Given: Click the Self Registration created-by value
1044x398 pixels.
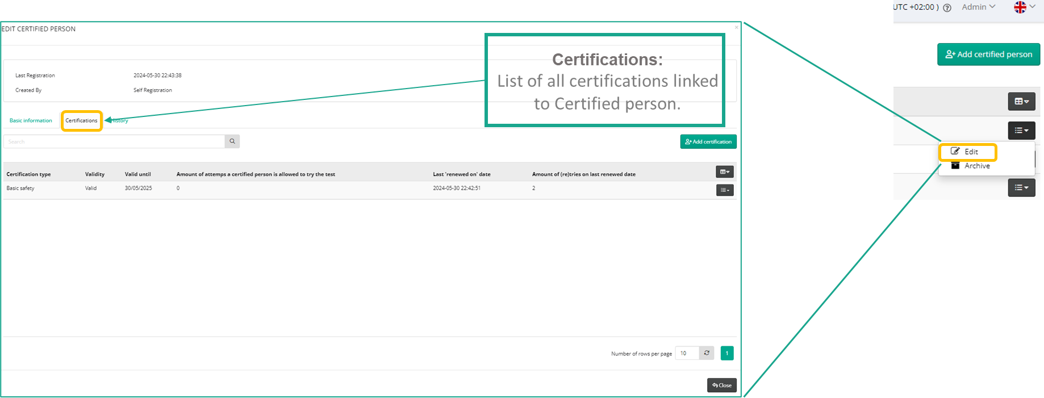Looking at the screenshot, I should [x=153, y=90].
